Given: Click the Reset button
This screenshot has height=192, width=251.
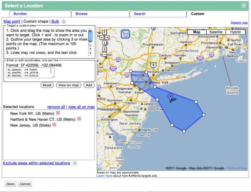Looking at the screenshot, I should 47,85.
